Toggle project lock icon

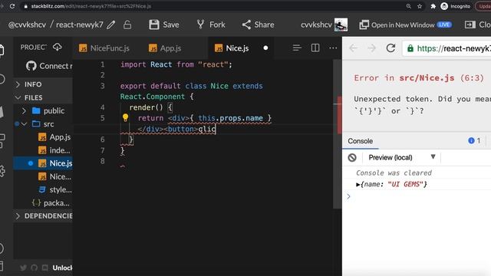pos(127,25)
